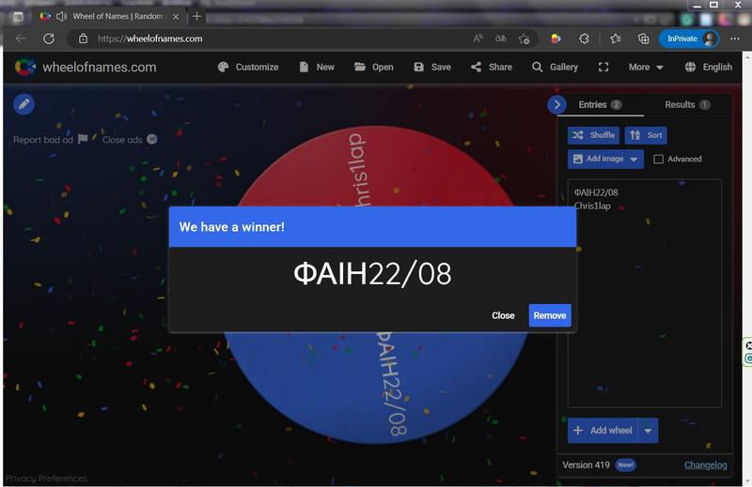This screenshot has height=487, width=752.
Task: Switch to the Results tab
Action: coord(687,104)
